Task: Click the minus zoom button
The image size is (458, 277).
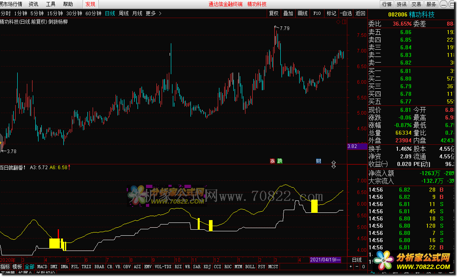Action: tap(357, 267)
